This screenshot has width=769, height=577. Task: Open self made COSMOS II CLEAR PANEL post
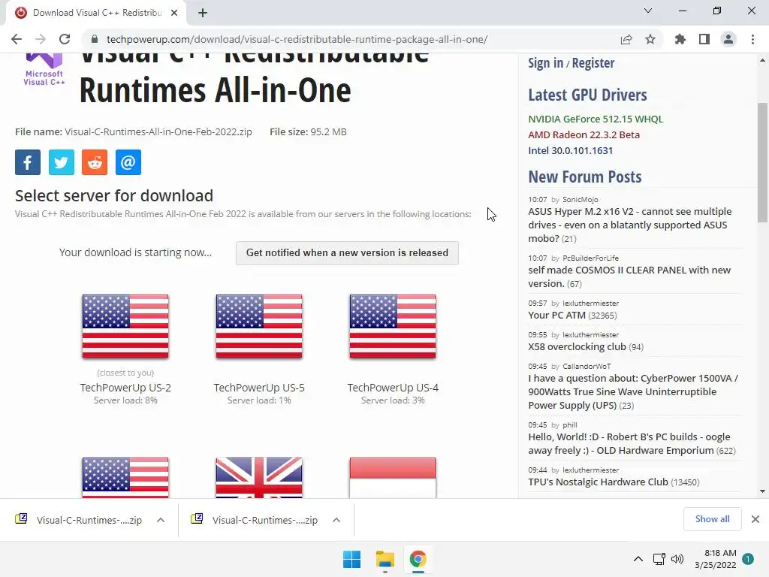coord(629,276)
